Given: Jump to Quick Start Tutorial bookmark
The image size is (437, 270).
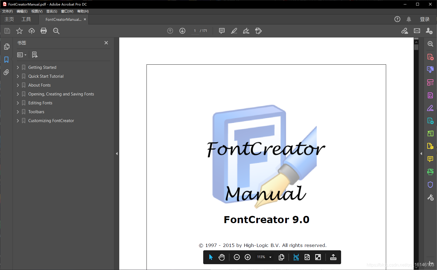Looking at the screenshot, I should (x=46, y=76).
